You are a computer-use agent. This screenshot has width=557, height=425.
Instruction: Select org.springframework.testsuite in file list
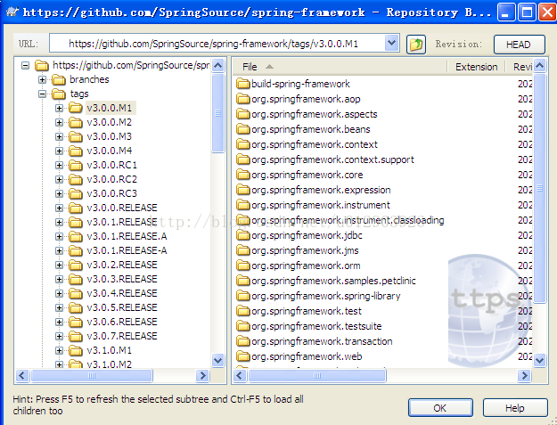point(317,326)
